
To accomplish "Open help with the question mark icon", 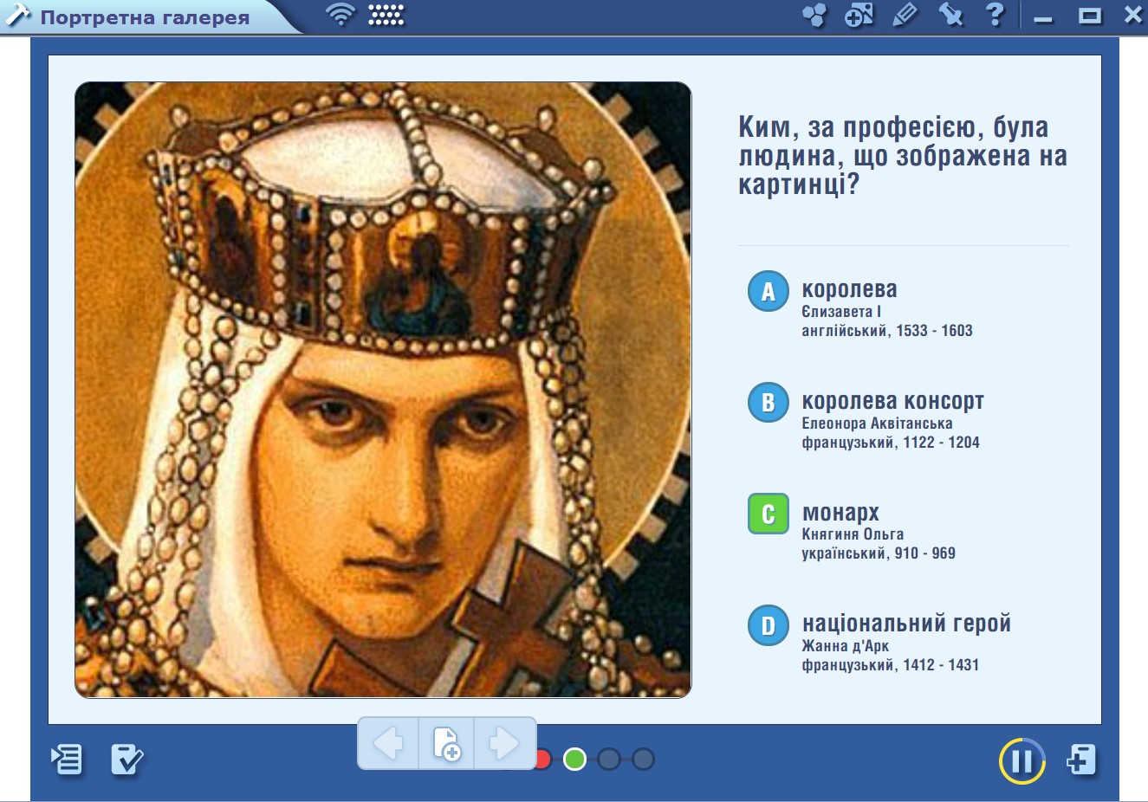I will pyautogui.click(x=996, y=14).
